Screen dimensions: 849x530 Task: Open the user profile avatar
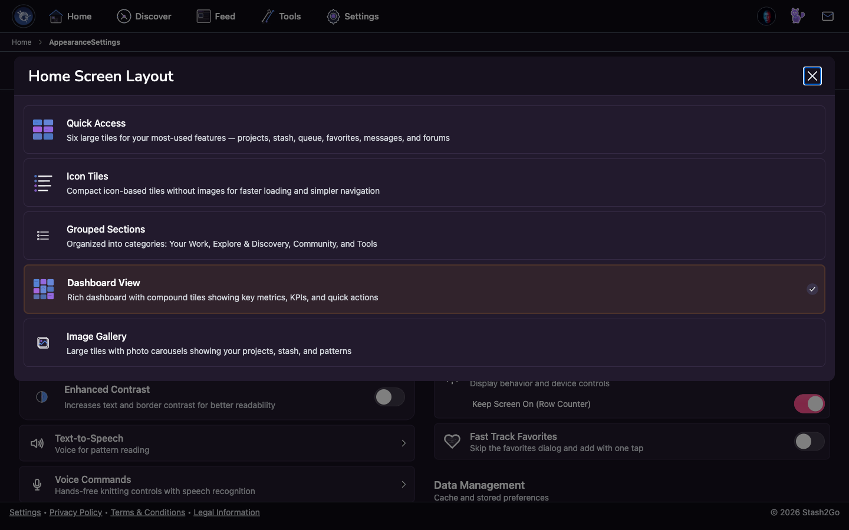click(x=766, y=16)
